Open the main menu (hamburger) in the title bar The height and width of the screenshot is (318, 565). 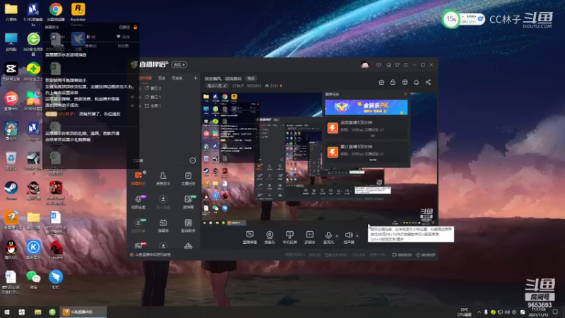coord(405,65)
